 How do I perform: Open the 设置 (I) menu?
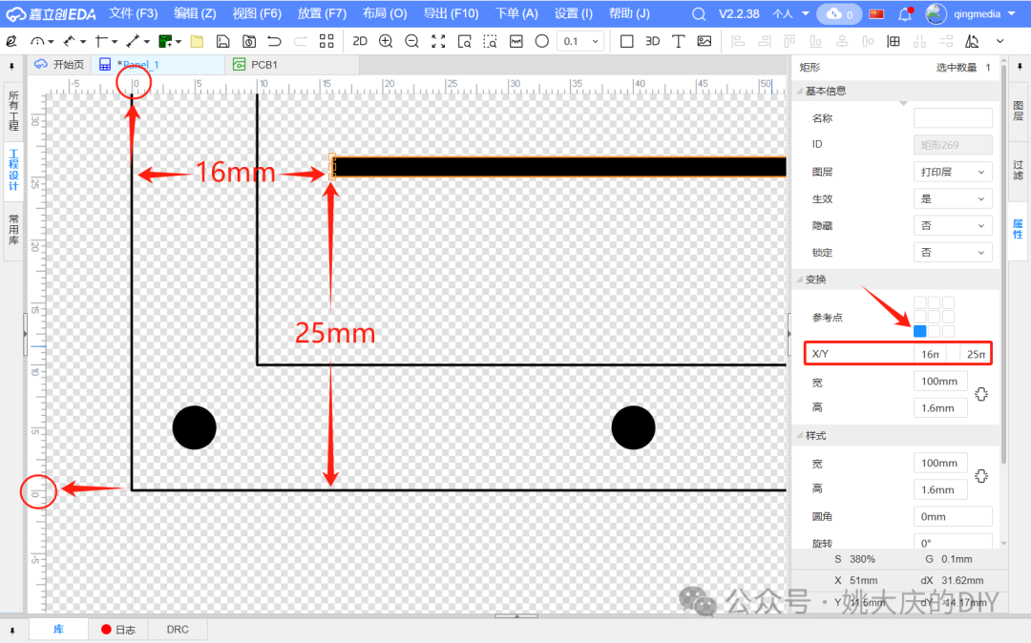coord(574,13)
